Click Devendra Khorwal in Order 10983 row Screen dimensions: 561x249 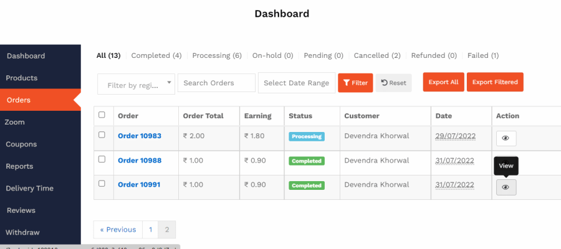(376, 136)
